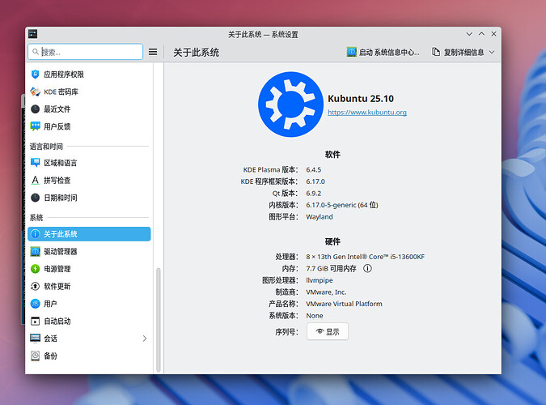The height and width of the screenshot is (405, 546).
Task: Select 驱动管理器 in the sidebar
Action: pyautogui.click(x=61, y=252)
